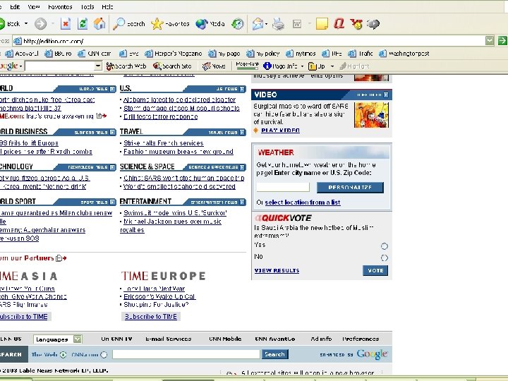Open the Edit menu
This screenshot has height=381, width=508.
point(15,6)
